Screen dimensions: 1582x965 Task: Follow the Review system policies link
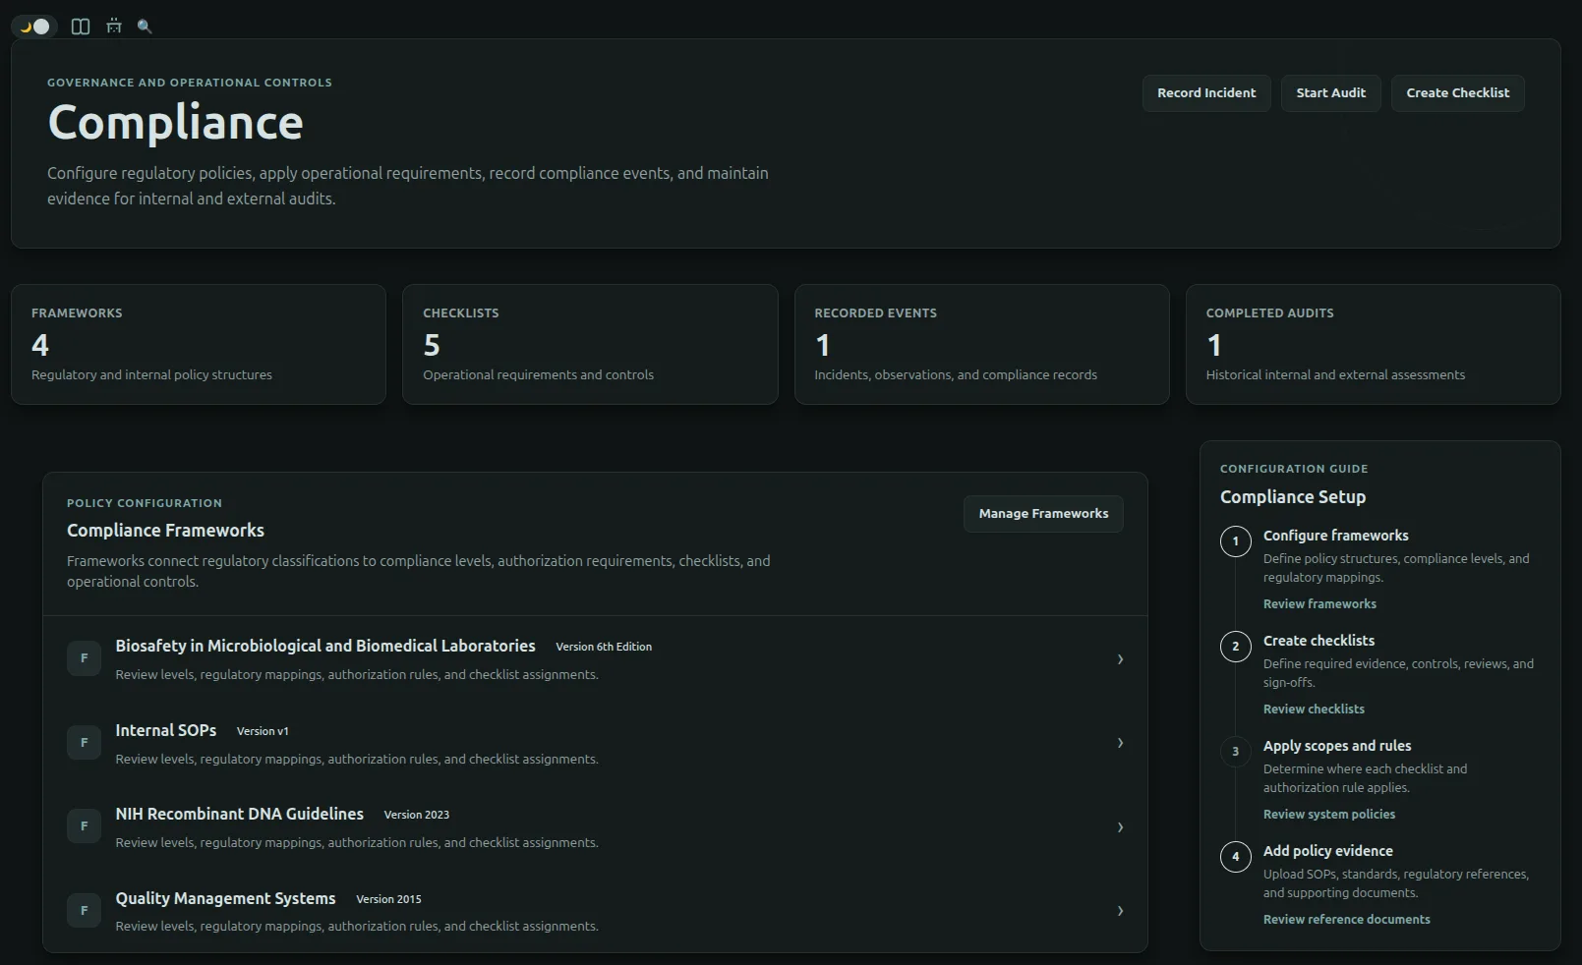click(1329, 815)
